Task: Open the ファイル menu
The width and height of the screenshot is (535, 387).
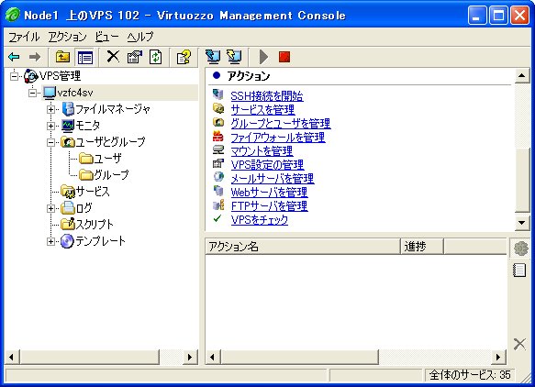Action: 24,37
